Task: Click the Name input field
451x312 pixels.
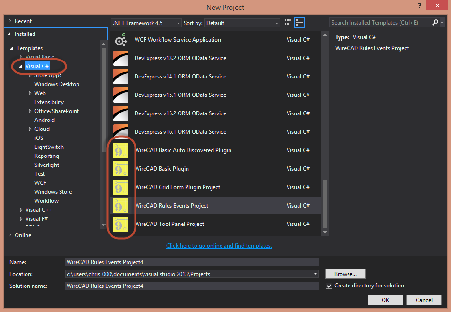Action: click(x=192, y=262)
